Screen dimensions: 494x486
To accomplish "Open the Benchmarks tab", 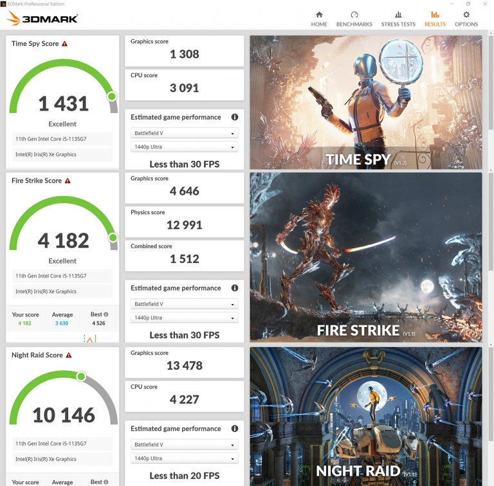I will tap(354, 19).
